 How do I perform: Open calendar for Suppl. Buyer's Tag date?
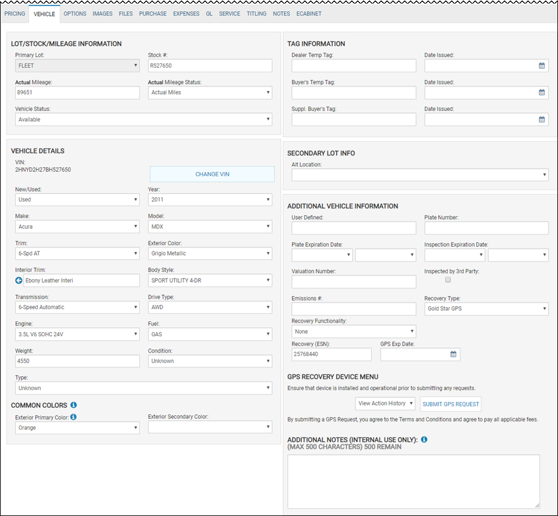click(542, 120)
